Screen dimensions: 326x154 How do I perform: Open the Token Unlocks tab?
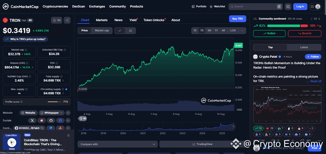[x=154, y=20]
